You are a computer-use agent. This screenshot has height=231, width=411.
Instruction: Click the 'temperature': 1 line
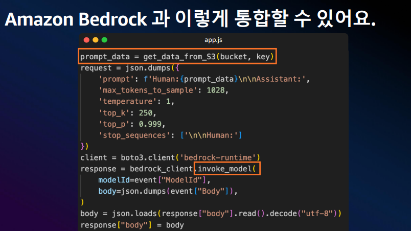(136, 101)
